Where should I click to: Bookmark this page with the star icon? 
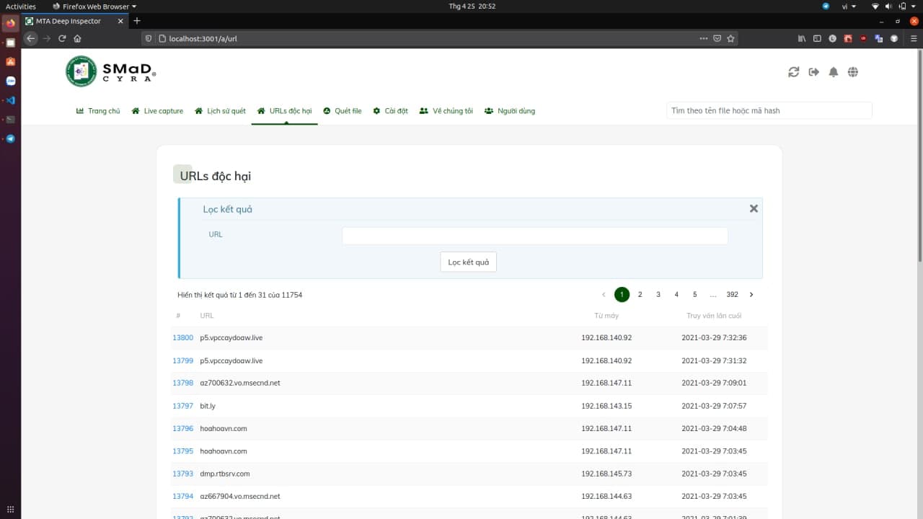tap(730, 38)
